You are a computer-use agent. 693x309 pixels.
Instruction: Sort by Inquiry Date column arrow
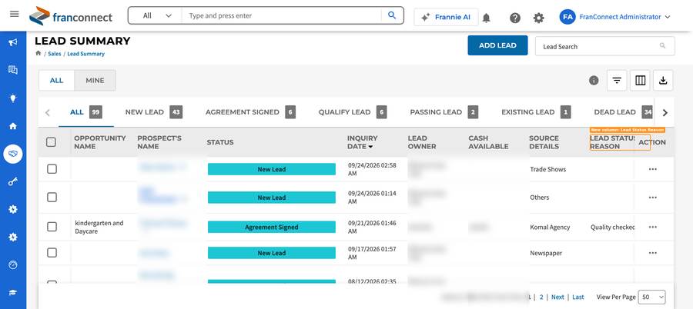(x=370, y=147)
